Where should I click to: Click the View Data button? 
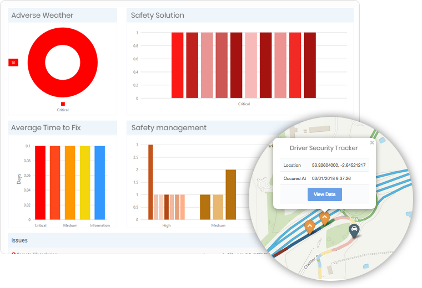[325, 194]
